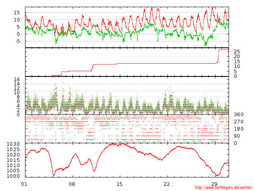
Task: Open the tieffliegen.de/wetter link
Action: 223,187
